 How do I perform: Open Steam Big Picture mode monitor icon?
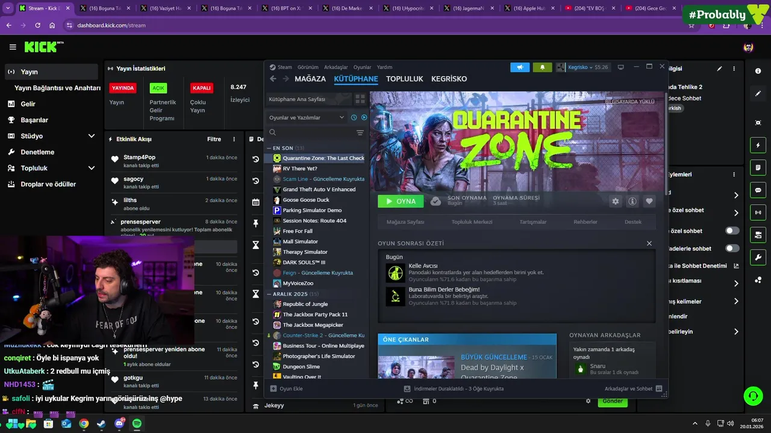[x=621, y=67]
